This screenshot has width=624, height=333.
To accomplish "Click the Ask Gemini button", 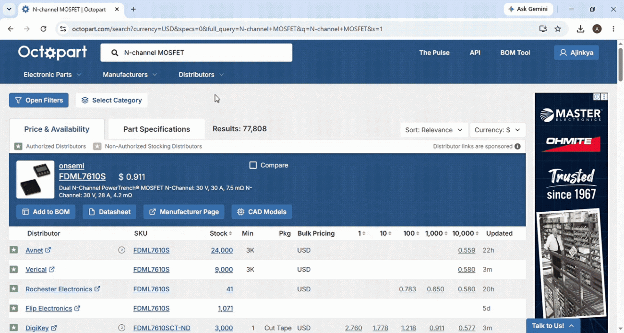I will (x=528, y=9).
